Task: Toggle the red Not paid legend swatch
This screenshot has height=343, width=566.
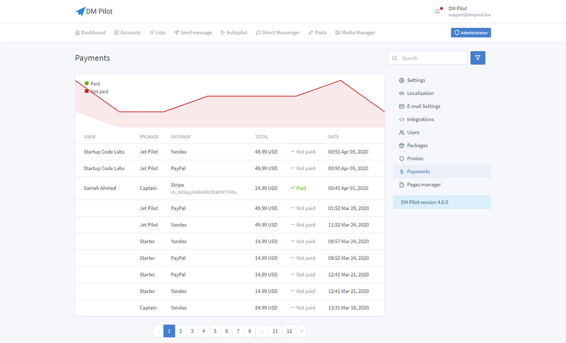Action: click(87, 91)
